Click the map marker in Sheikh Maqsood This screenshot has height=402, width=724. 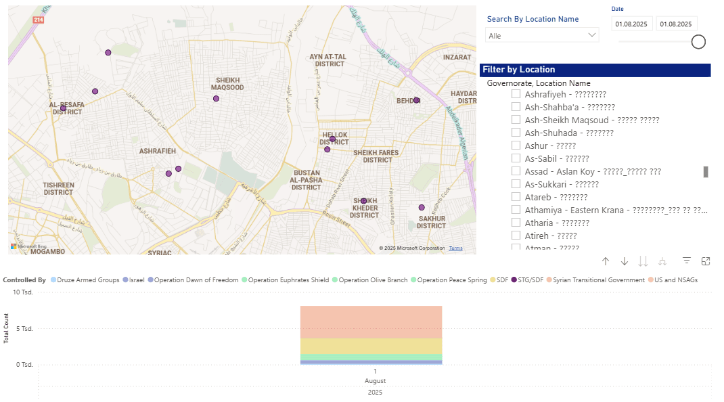point(216,99)
